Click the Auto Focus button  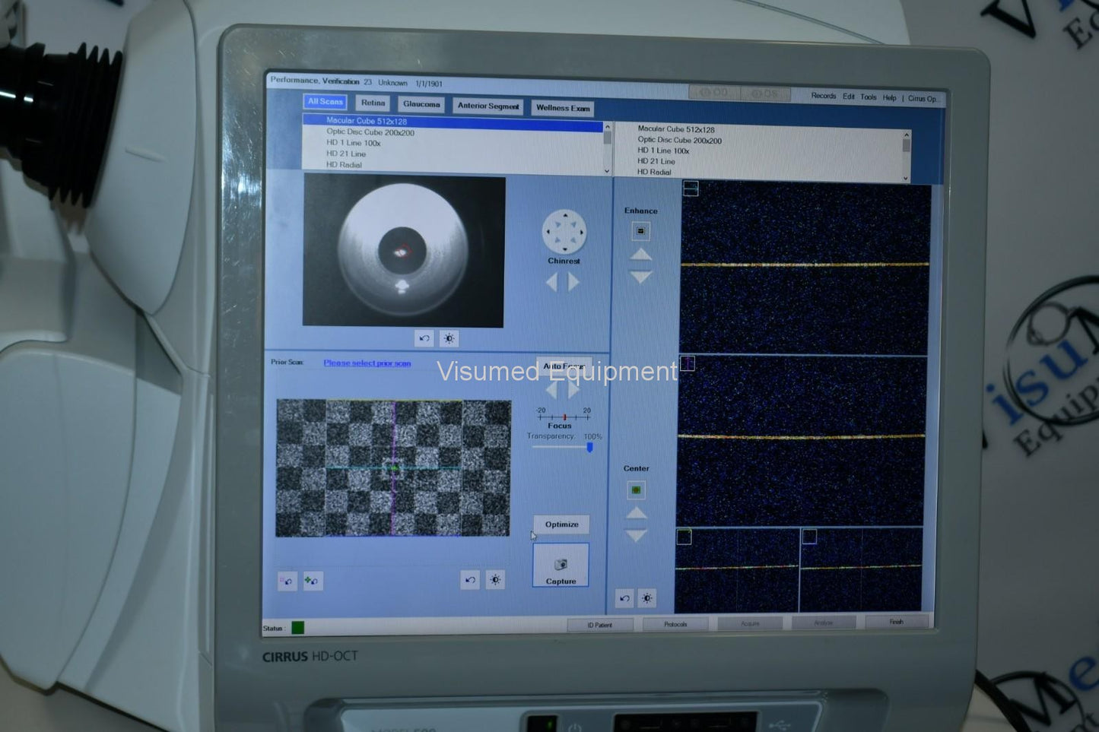[564, 366]
